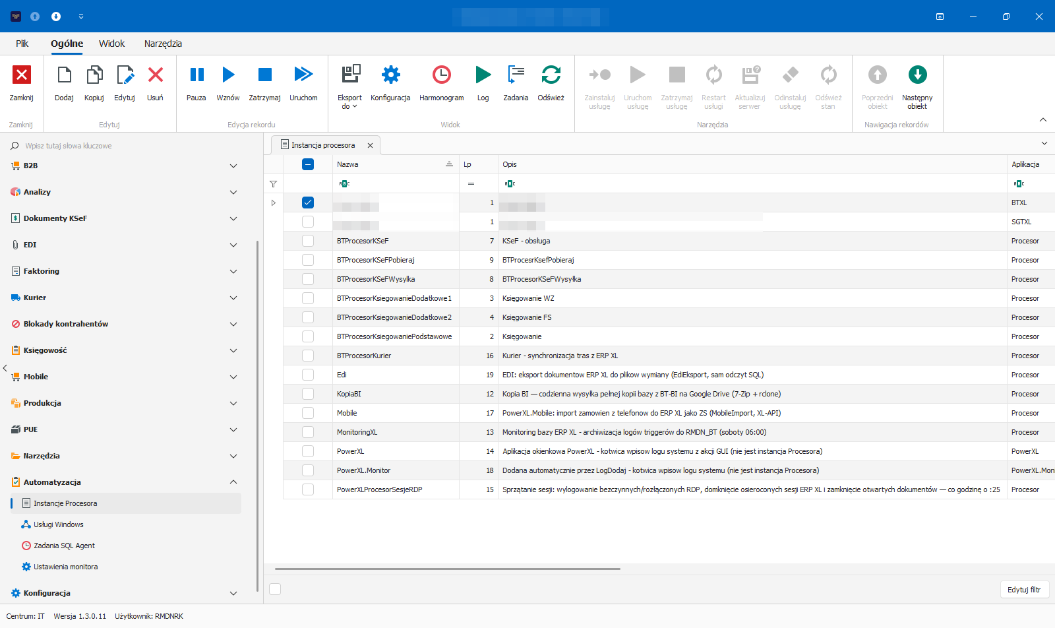This screenshot has width=1055, height=628.
Task: Click the Odśwież refresh icon
Action: [551, 75]
